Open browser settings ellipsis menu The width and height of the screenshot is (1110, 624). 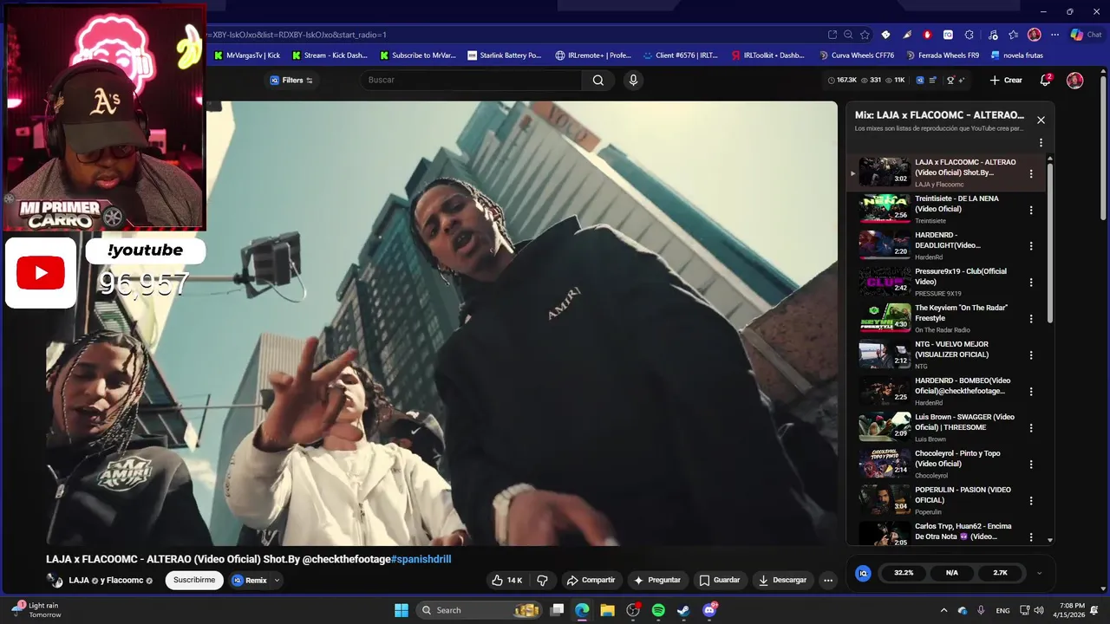(1054, 35)
